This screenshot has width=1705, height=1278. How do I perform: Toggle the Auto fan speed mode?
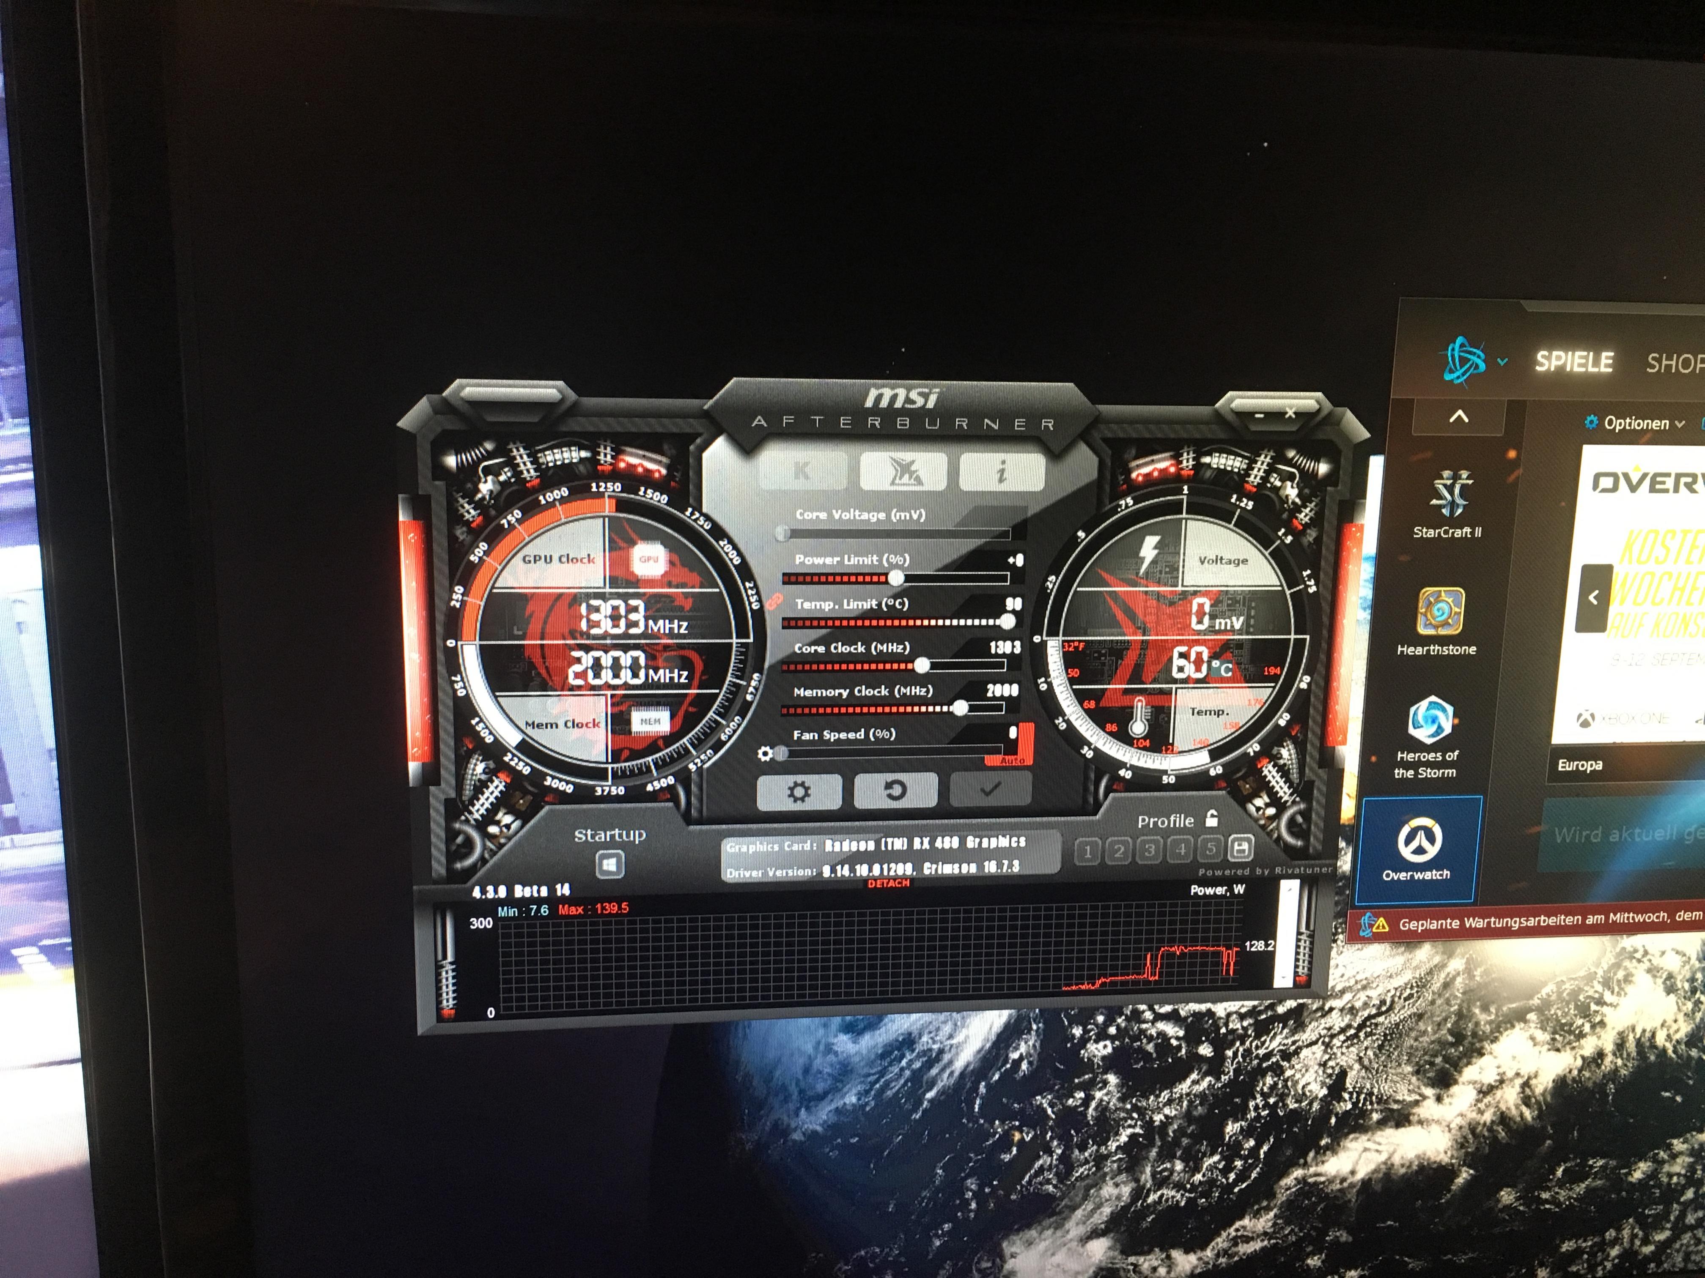(x=1011, y=760)
